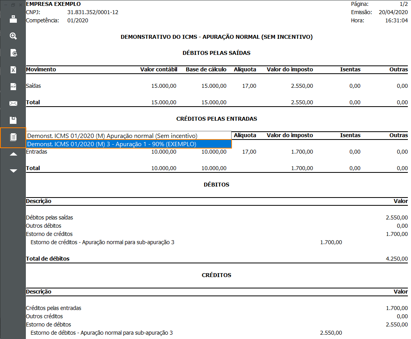Open the search in document icon

13,53
